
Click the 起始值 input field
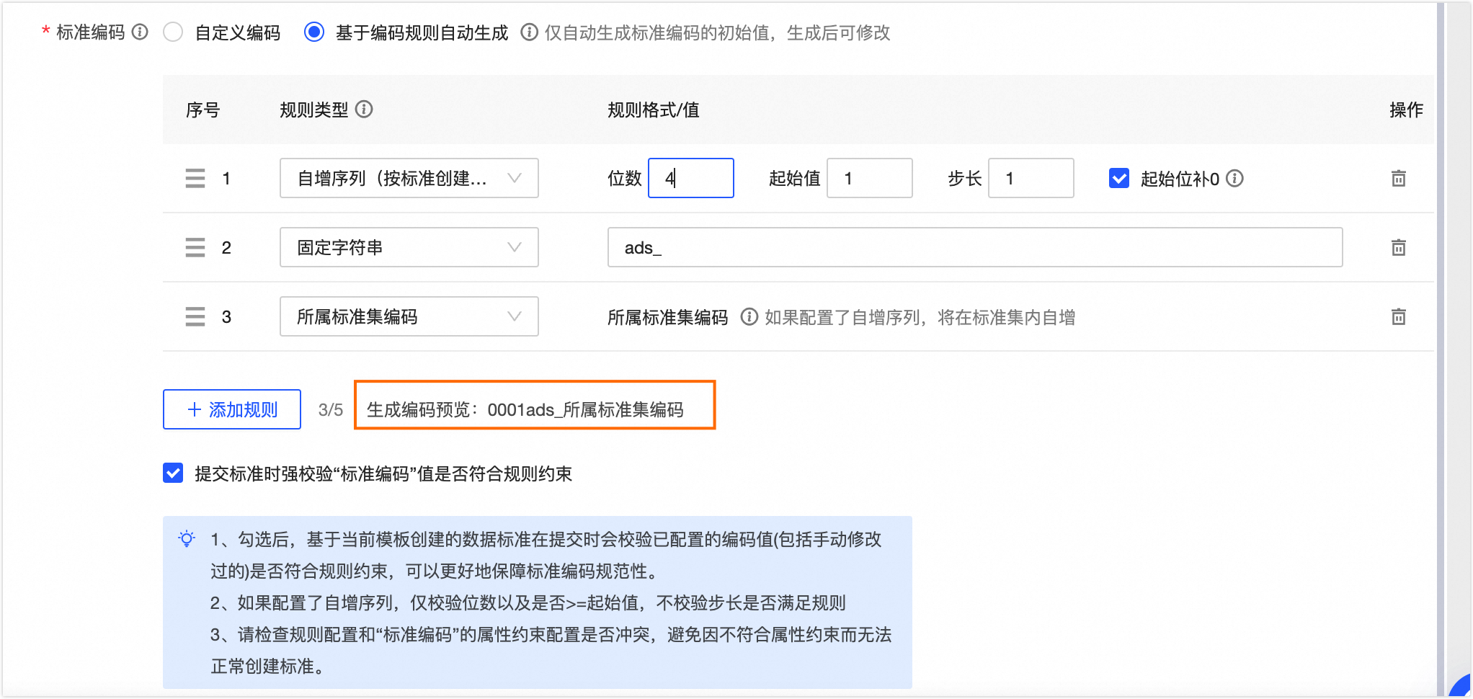click(x=870, y=178)
